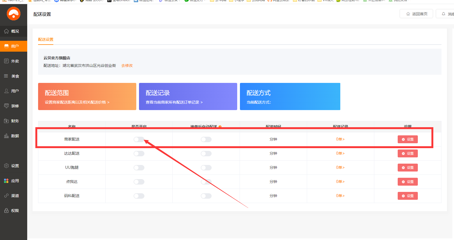Click the 美食 hamburger-lines icon
Viewport: 454px width, 240px height.
point(6,76)
